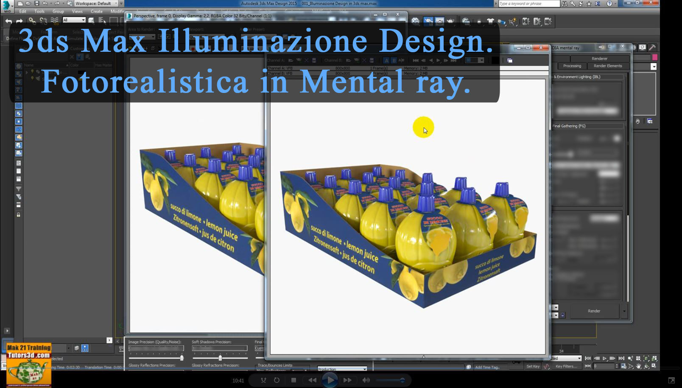Image resolution: width=682 pixels, height=388 pixels.
Task: Collapse the Final Gathering (FG) rollout
Action: [588, 126]
